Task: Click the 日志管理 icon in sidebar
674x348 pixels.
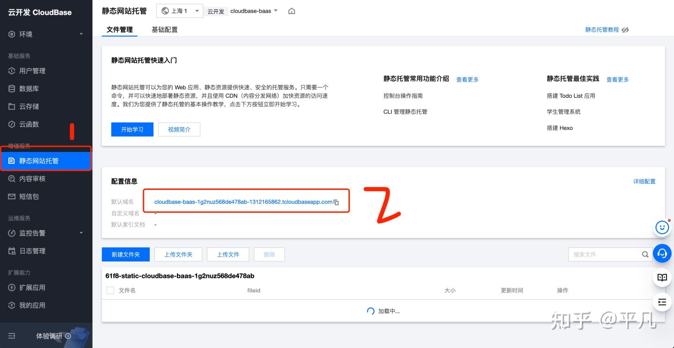Action: pos(12,251)
